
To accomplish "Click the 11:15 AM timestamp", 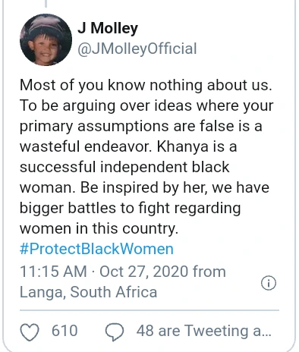I will [x=53, y=272].
